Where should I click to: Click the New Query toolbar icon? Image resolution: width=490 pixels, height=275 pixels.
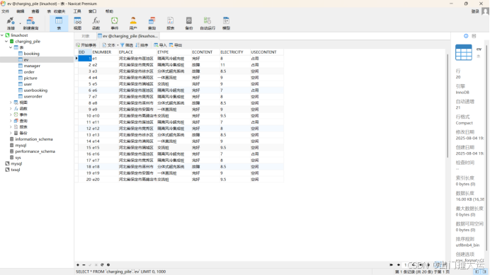click(x=30, y=23)
